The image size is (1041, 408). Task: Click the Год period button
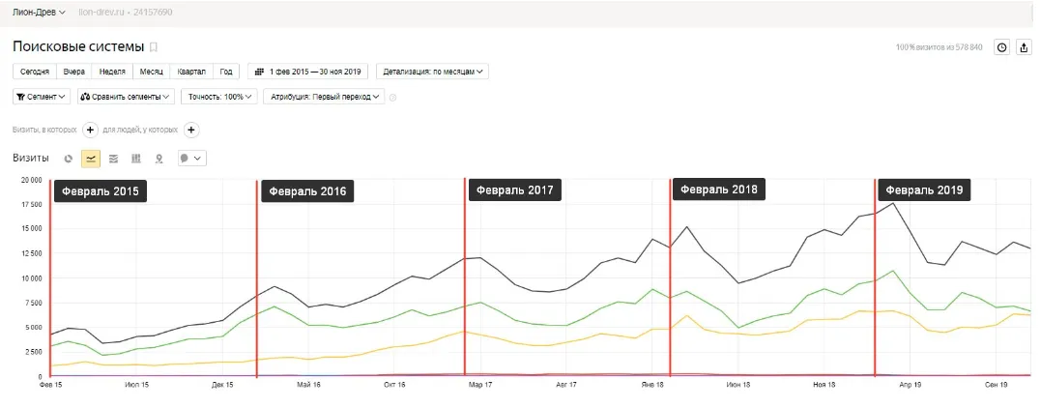pos(226,72)
